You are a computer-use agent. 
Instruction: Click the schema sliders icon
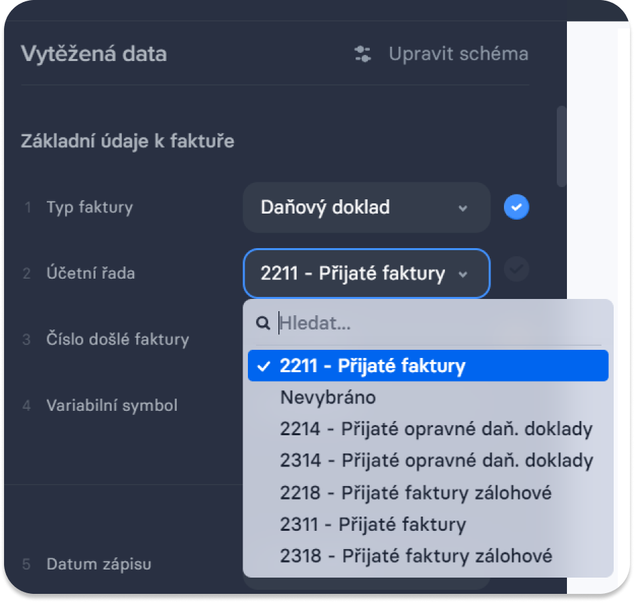tap(362, 54)
